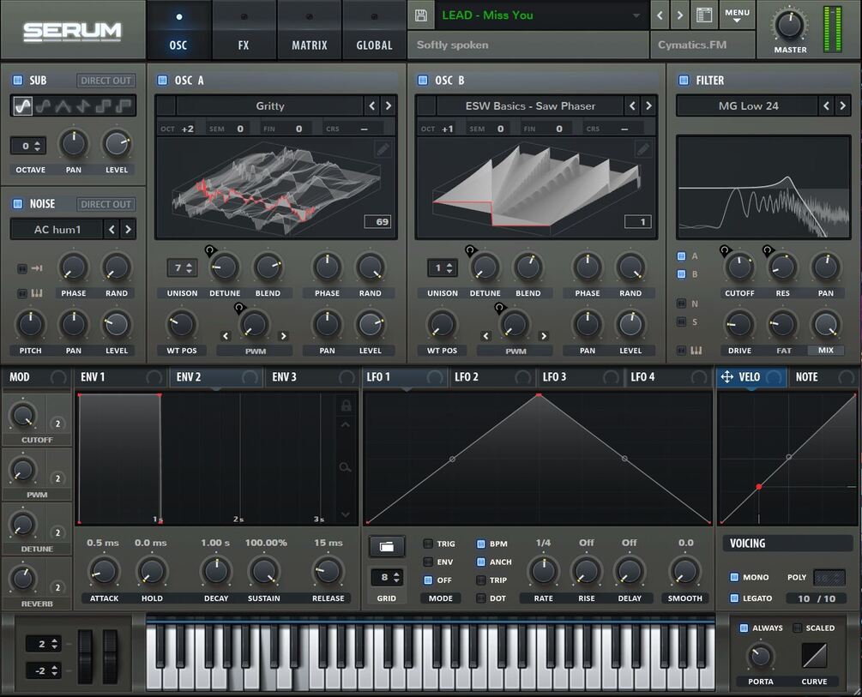Click OSC A warp mode right arrow
Viewport: 862px width, 697px height.
click(284, 336)
